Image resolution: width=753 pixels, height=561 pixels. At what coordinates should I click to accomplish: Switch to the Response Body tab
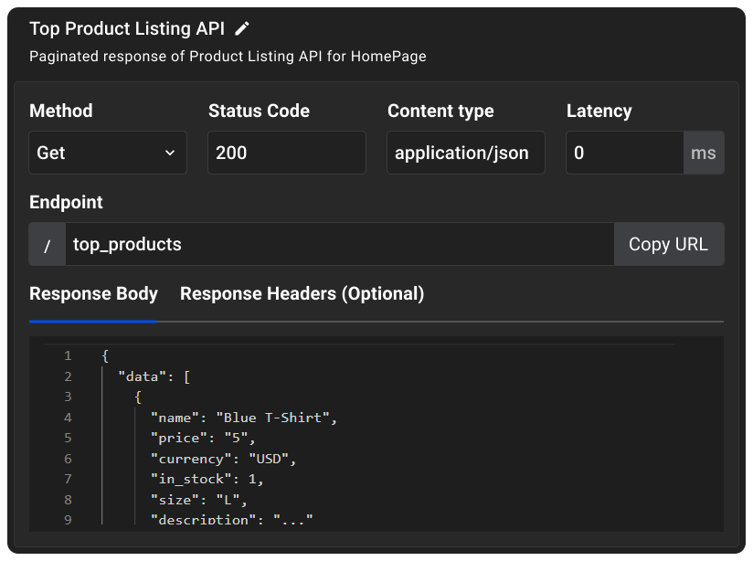[93, 293]
